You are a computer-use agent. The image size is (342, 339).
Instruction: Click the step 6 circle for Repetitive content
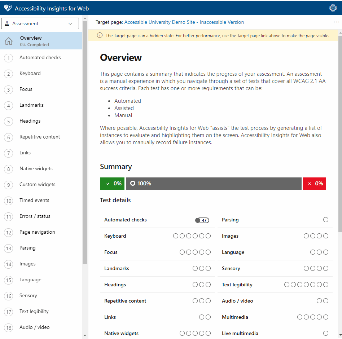(x=9, y=137)
